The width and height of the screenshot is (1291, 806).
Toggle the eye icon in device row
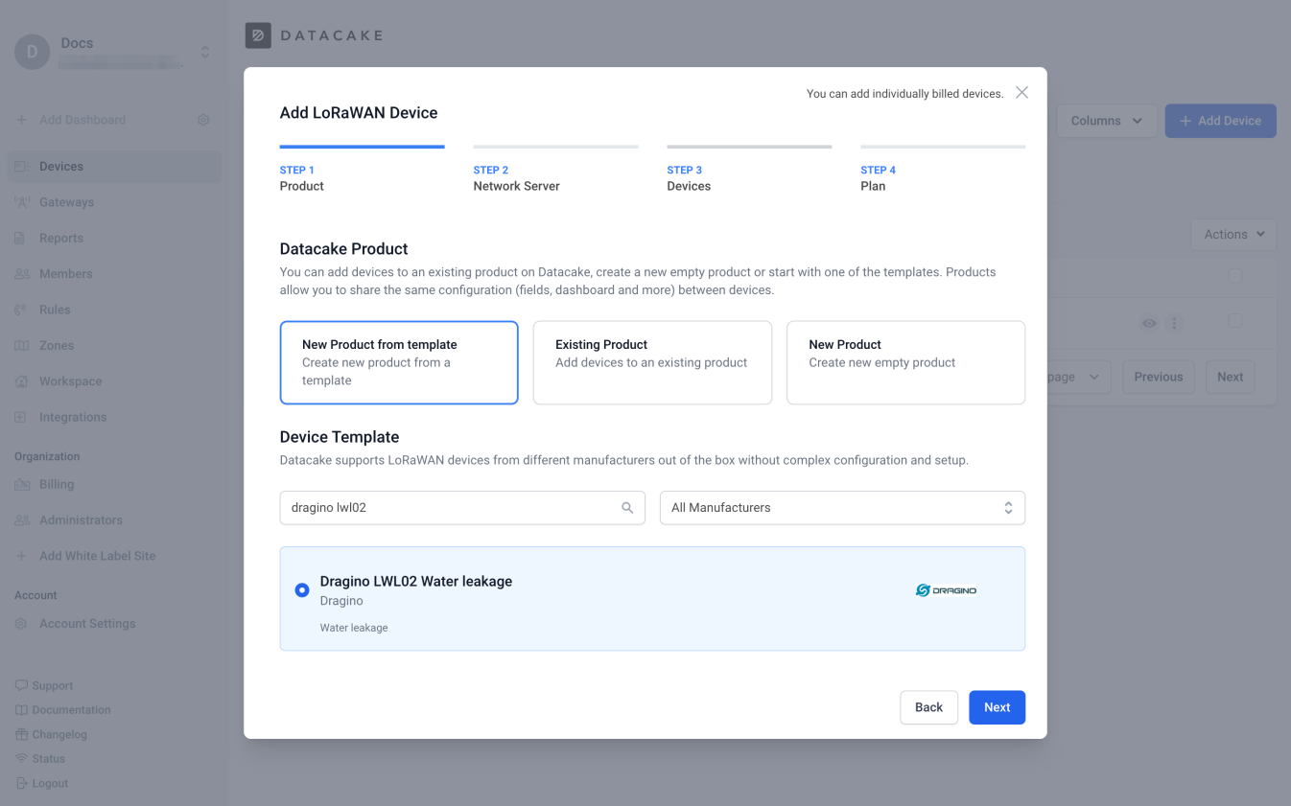[1149, 324]
